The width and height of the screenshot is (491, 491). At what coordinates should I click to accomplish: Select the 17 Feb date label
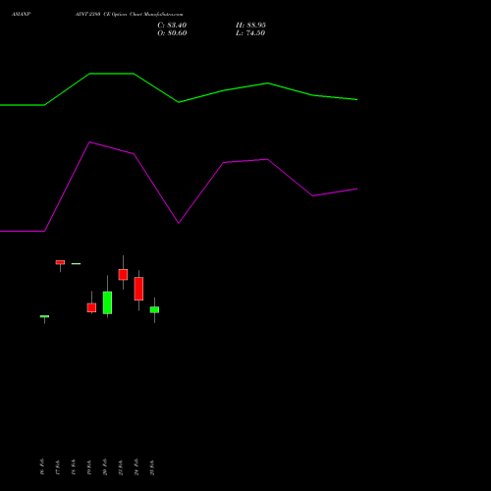click(x=58, y=466)
